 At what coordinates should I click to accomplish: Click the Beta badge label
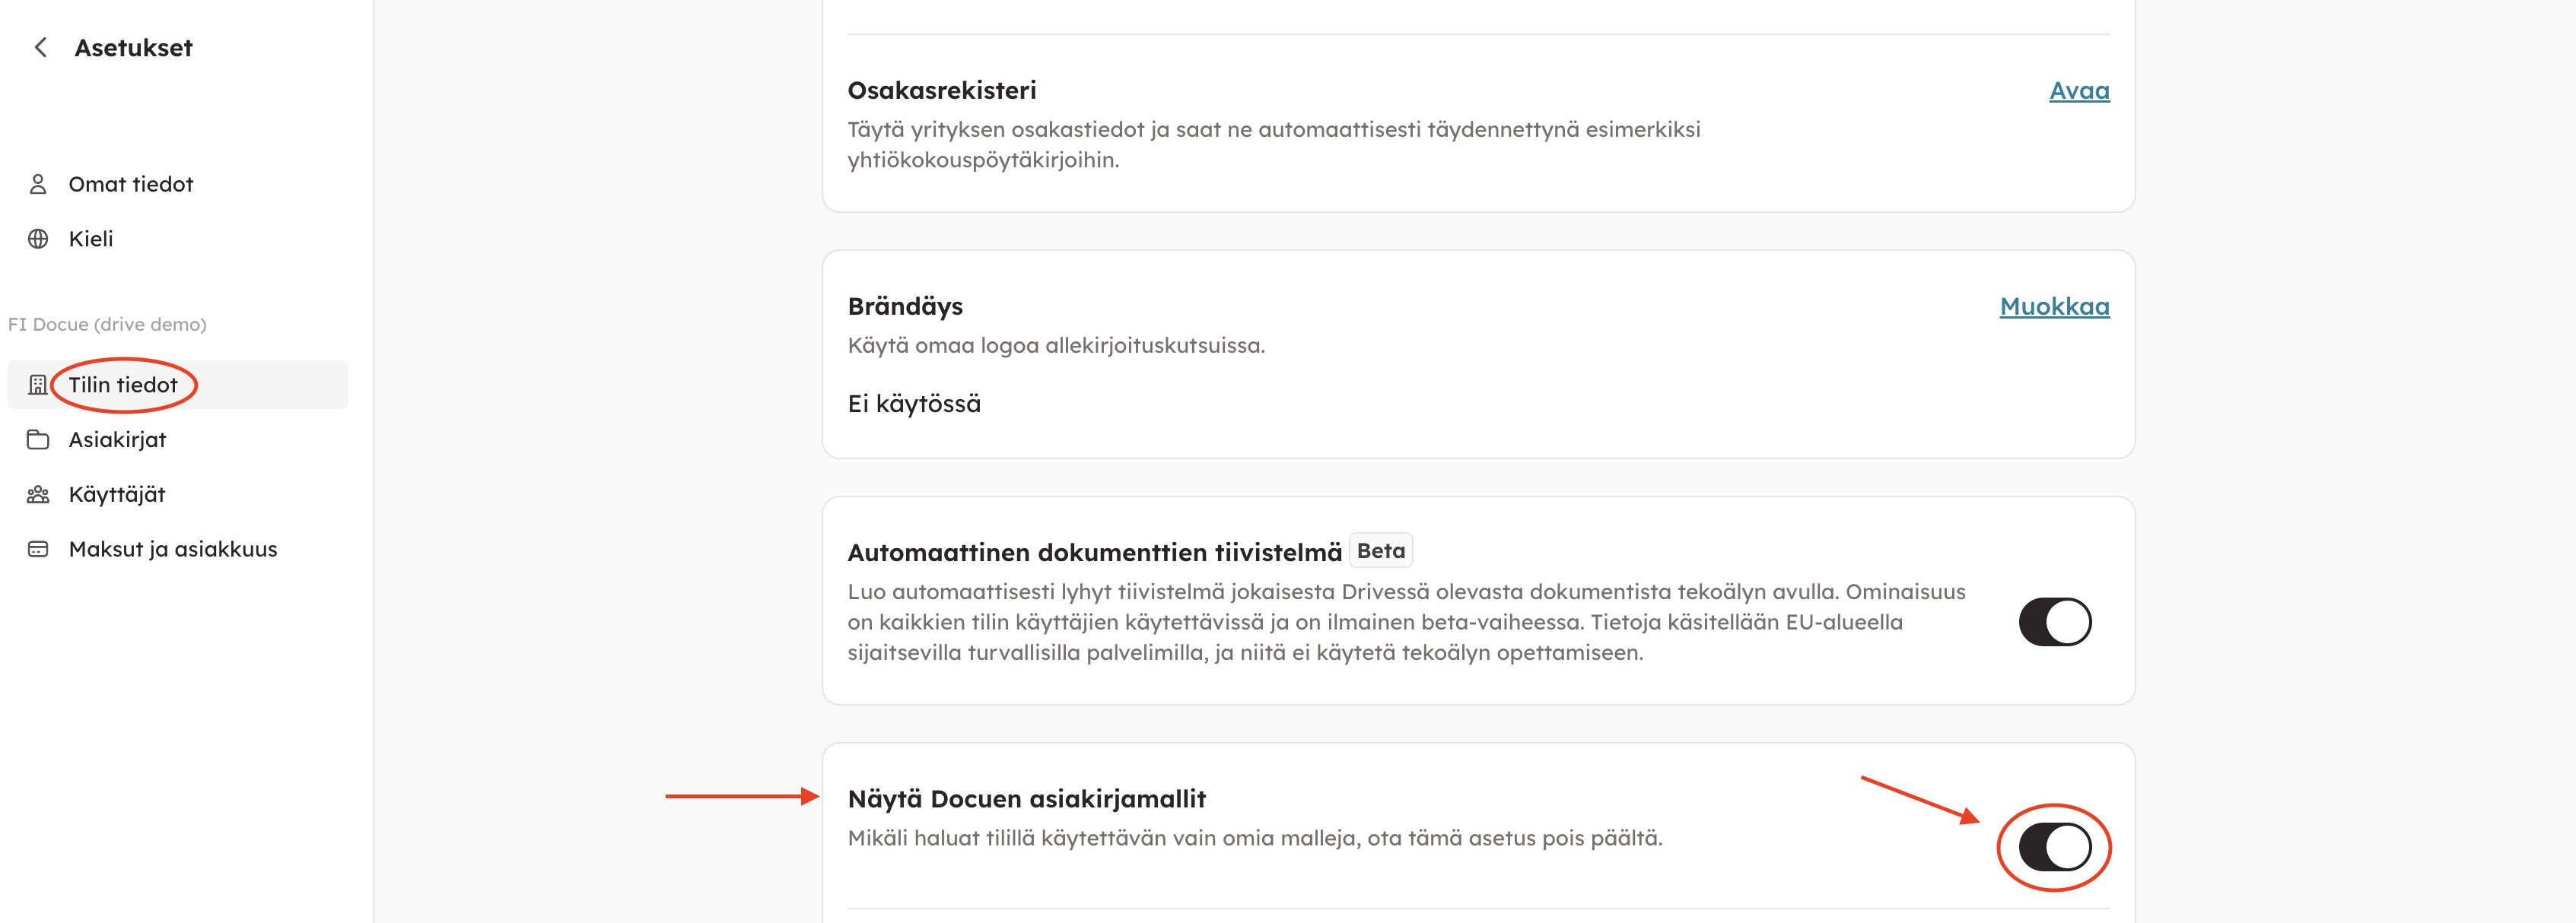click(1380, 550)
